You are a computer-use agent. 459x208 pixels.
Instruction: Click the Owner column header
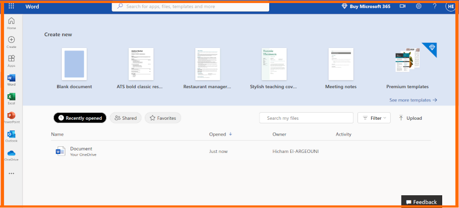[279, 134]
